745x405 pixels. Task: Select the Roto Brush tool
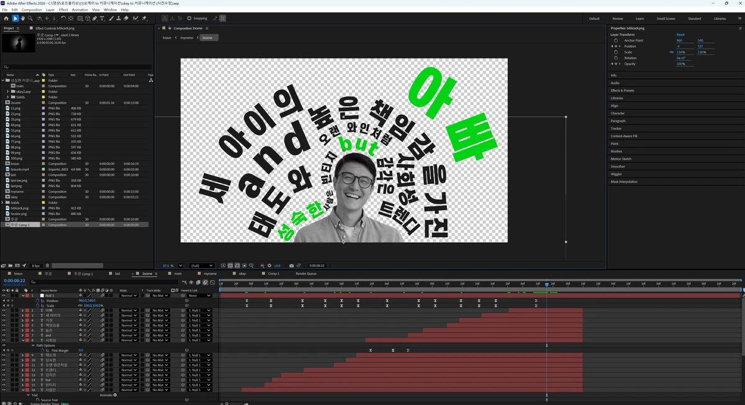135,19
